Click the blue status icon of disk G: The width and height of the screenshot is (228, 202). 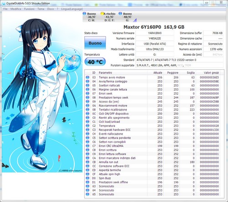point(120,14)
